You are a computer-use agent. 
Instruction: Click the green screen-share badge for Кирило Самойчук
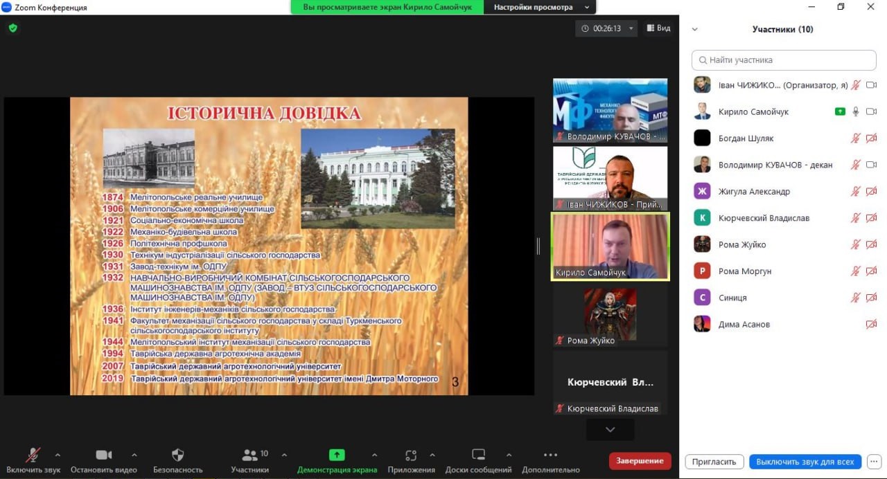point(840,111)
